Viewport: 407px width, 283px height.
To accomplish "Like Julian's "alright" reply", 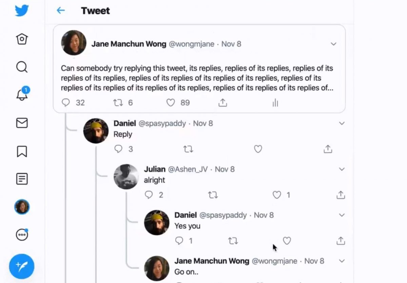I will tap(277, 195).
